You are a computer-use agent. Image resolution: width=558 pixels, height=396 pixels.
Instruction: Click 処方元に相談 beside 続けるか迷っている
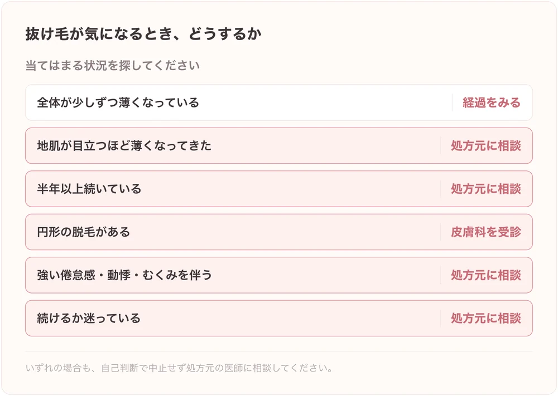pos(486,318)
